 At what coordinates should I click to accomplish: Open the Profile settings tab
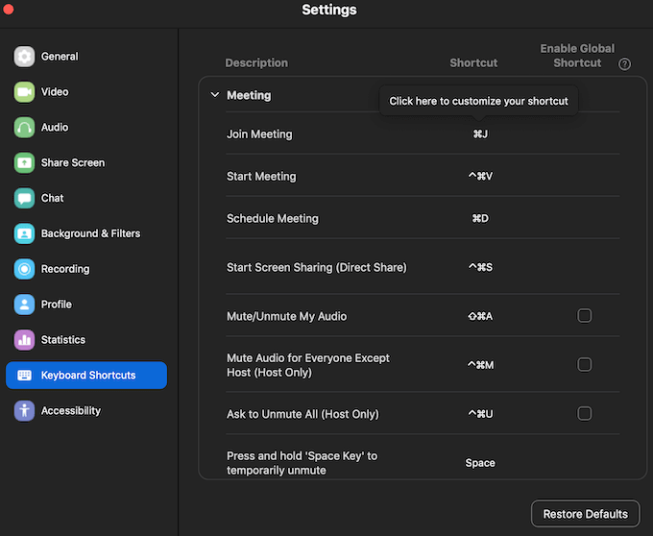pyautogui.click(x=56, y=305)
